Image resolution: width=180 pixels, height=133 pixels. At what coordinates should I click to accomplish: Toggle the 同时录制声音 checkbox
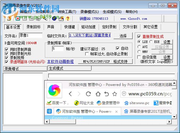7,49
